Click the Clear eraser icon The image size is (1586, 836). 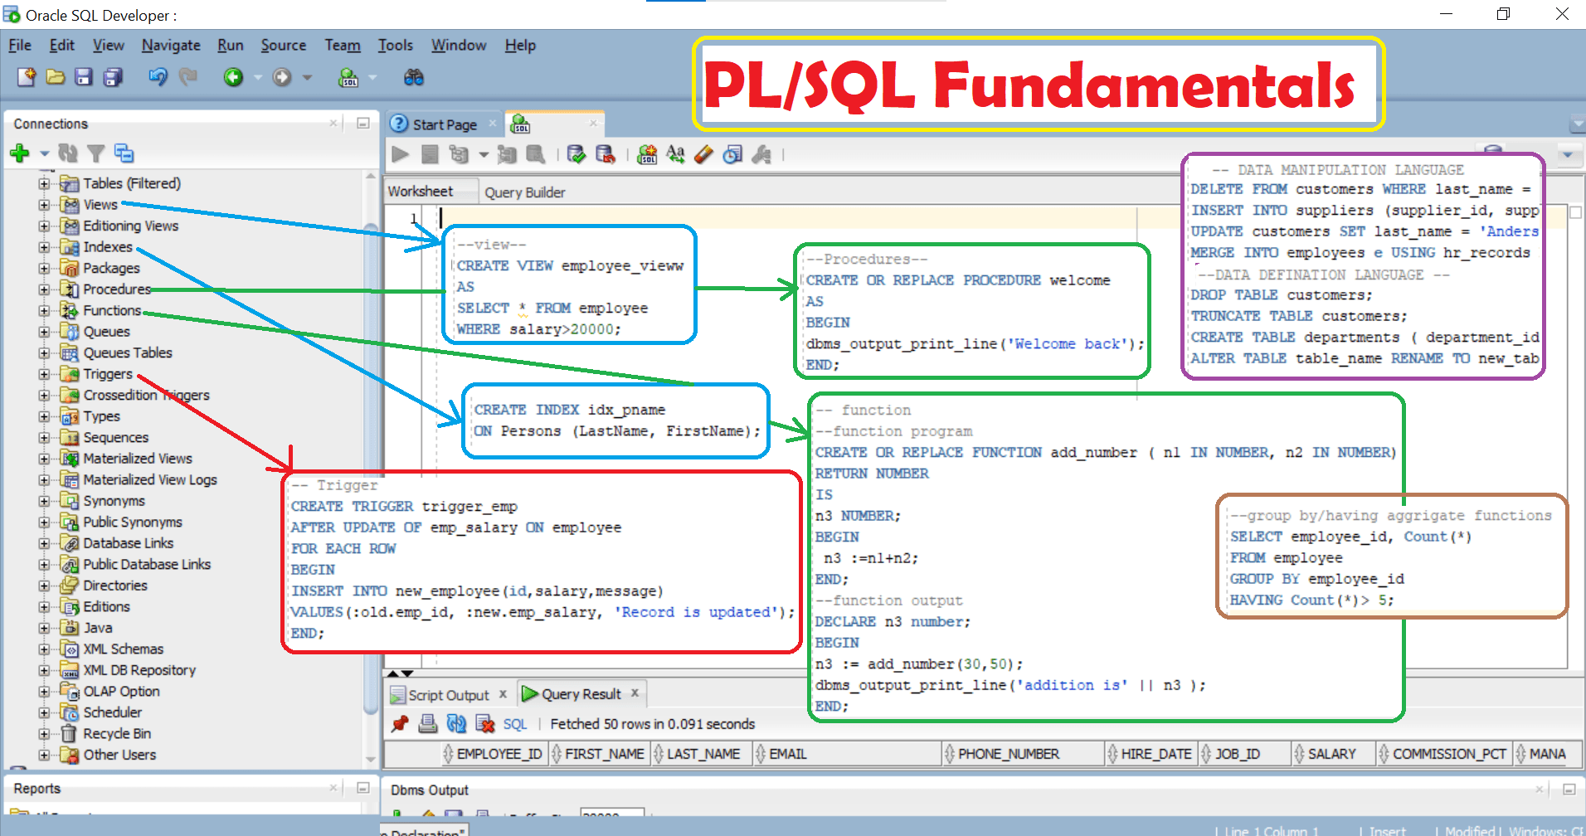[x=703, y=154]
